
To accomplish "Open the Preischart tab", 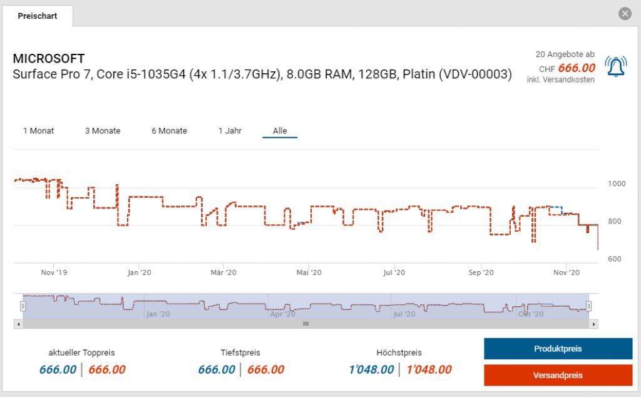I will point(38,16).
